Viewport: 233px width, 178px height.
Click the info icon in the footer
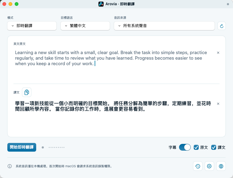point(10,166)
